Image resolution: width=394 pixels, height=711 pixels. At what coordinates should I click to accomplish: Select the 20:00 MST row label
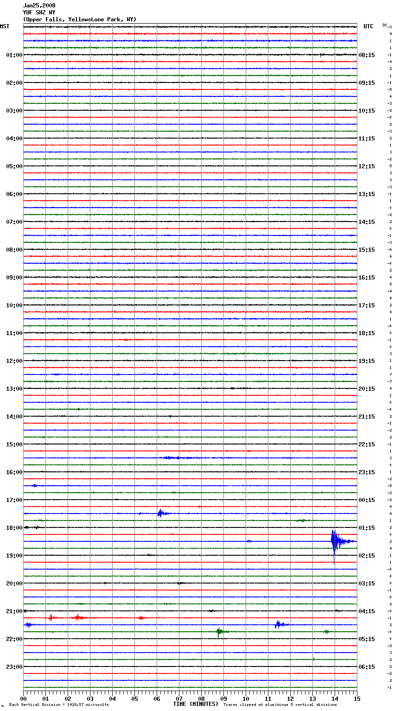(14, 584)
